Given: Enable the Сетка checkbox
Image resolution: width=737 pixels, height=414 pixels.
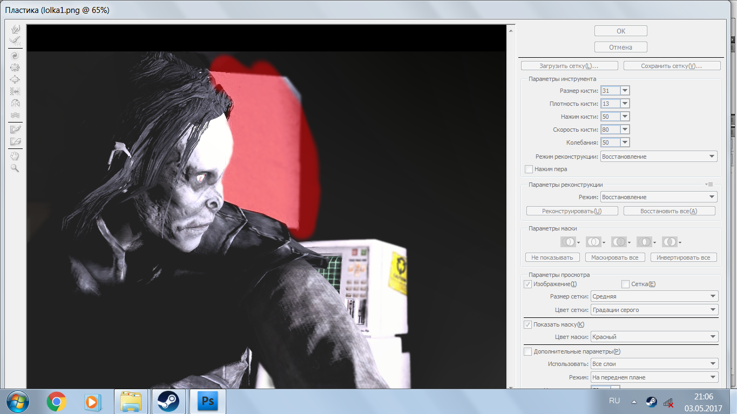Looking at the screenshot, I should pyautogui.click(x=625, y=284).
